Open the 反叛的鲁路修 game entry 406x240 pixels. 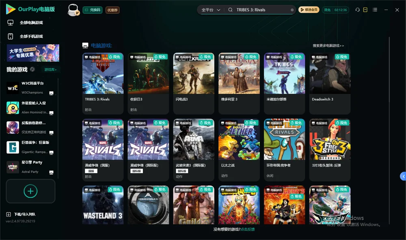point(30,127)
